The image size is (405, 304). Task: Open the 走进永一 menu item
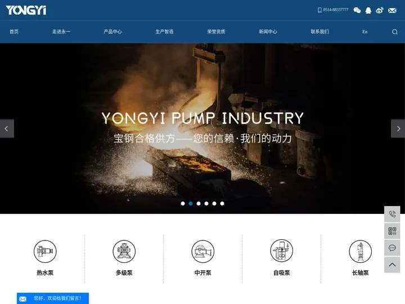point(61,32)
